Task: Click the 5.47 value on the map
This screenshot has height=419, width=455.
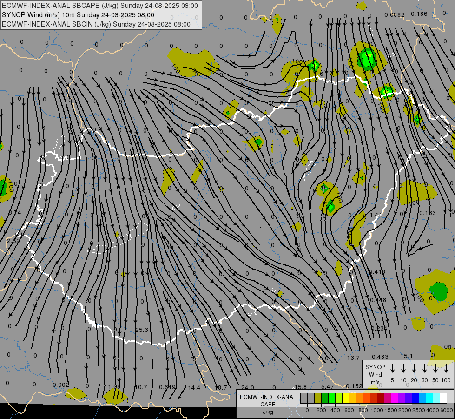Action: (x=327, y=386)
